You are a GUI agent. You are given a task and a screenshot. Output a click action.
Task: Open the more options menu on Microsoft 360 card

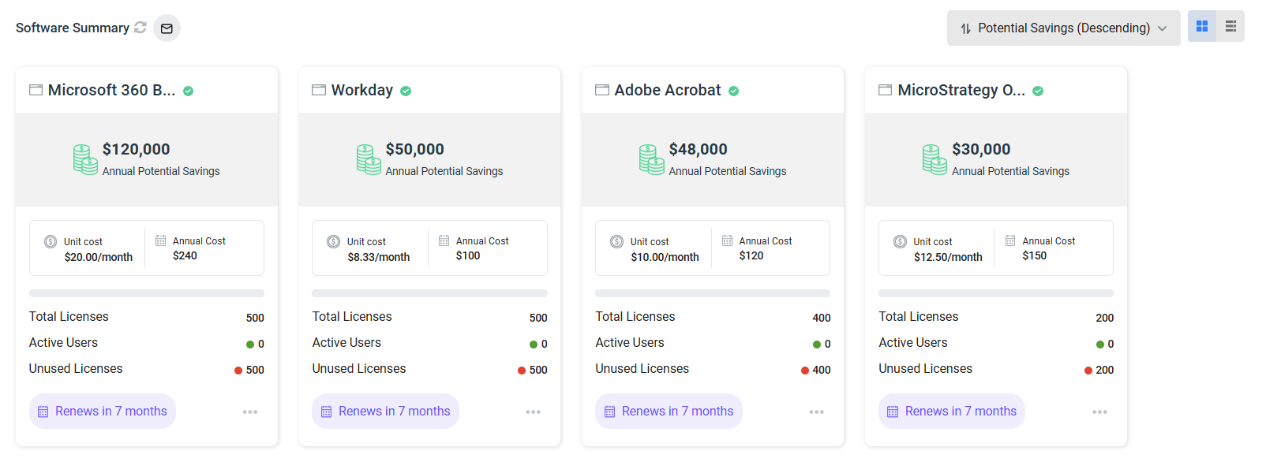coord(250,412)
